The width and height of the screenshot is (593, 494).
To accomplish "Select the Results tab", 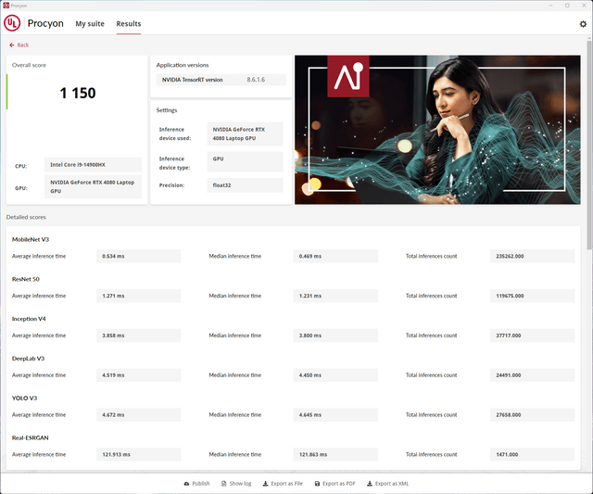I will [x=129, y=24].
